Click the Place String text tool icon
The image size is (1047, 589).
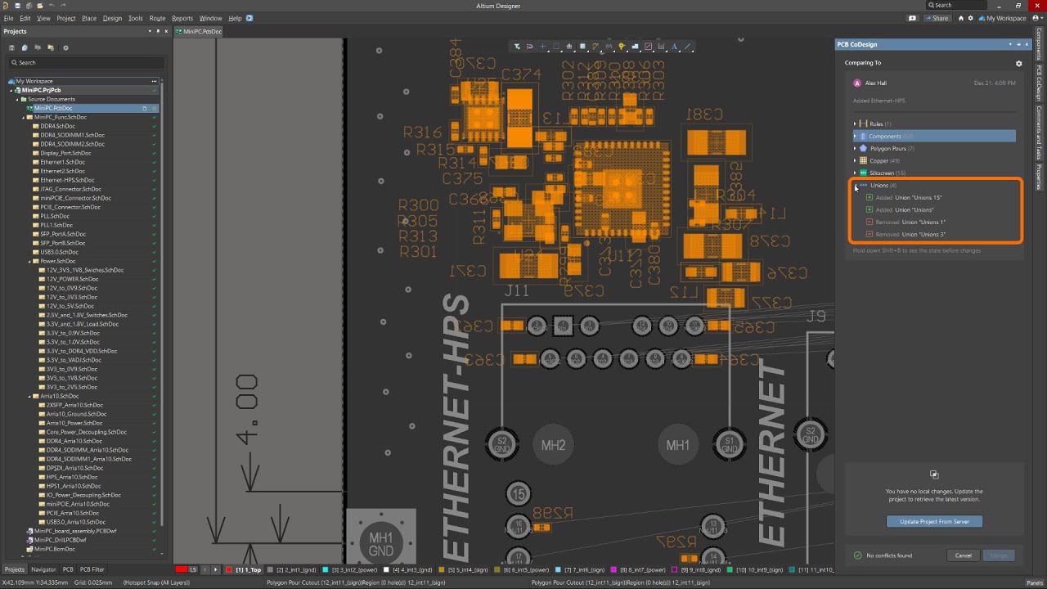(x=674, y=47)
